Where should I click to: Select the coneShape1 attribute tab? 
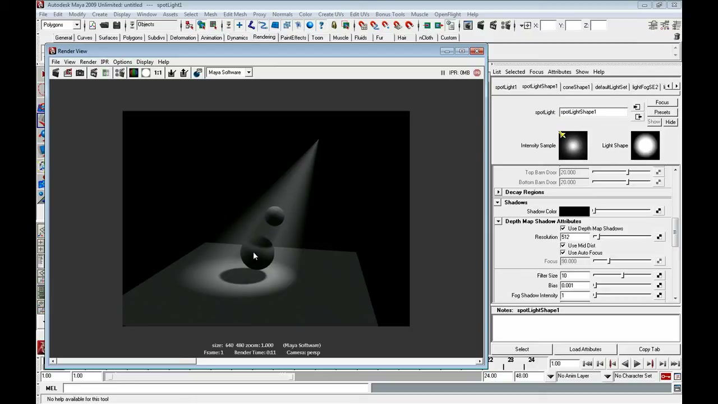pyautogui.click(x=576, y=87)
